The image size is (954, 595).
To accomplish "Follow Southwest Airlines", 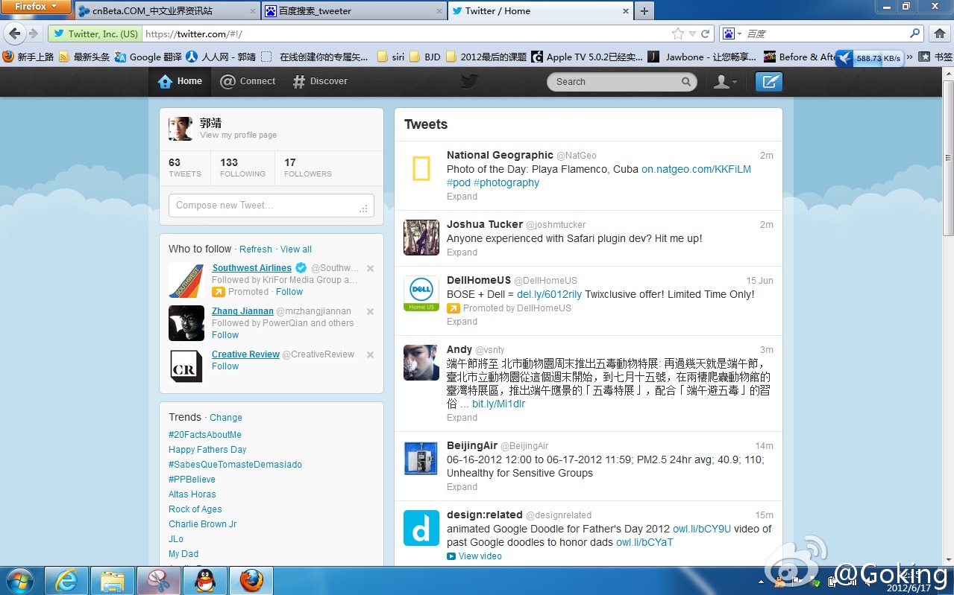I will pyautogui.click(x=289, y=292).
